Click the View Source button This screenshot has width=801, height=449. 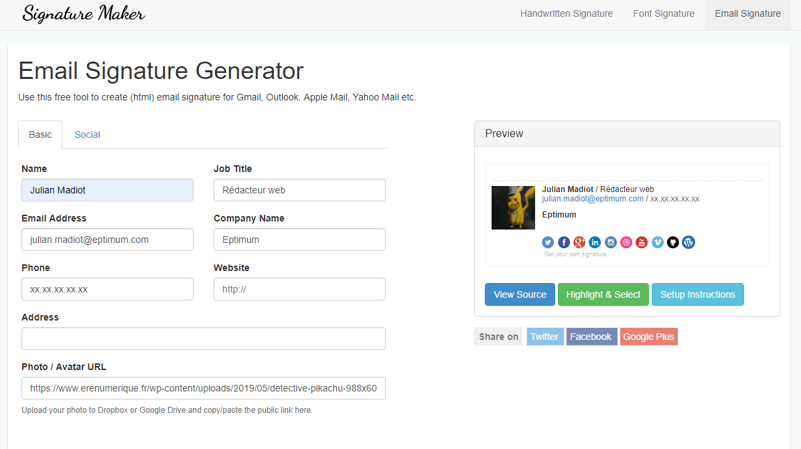520,294
